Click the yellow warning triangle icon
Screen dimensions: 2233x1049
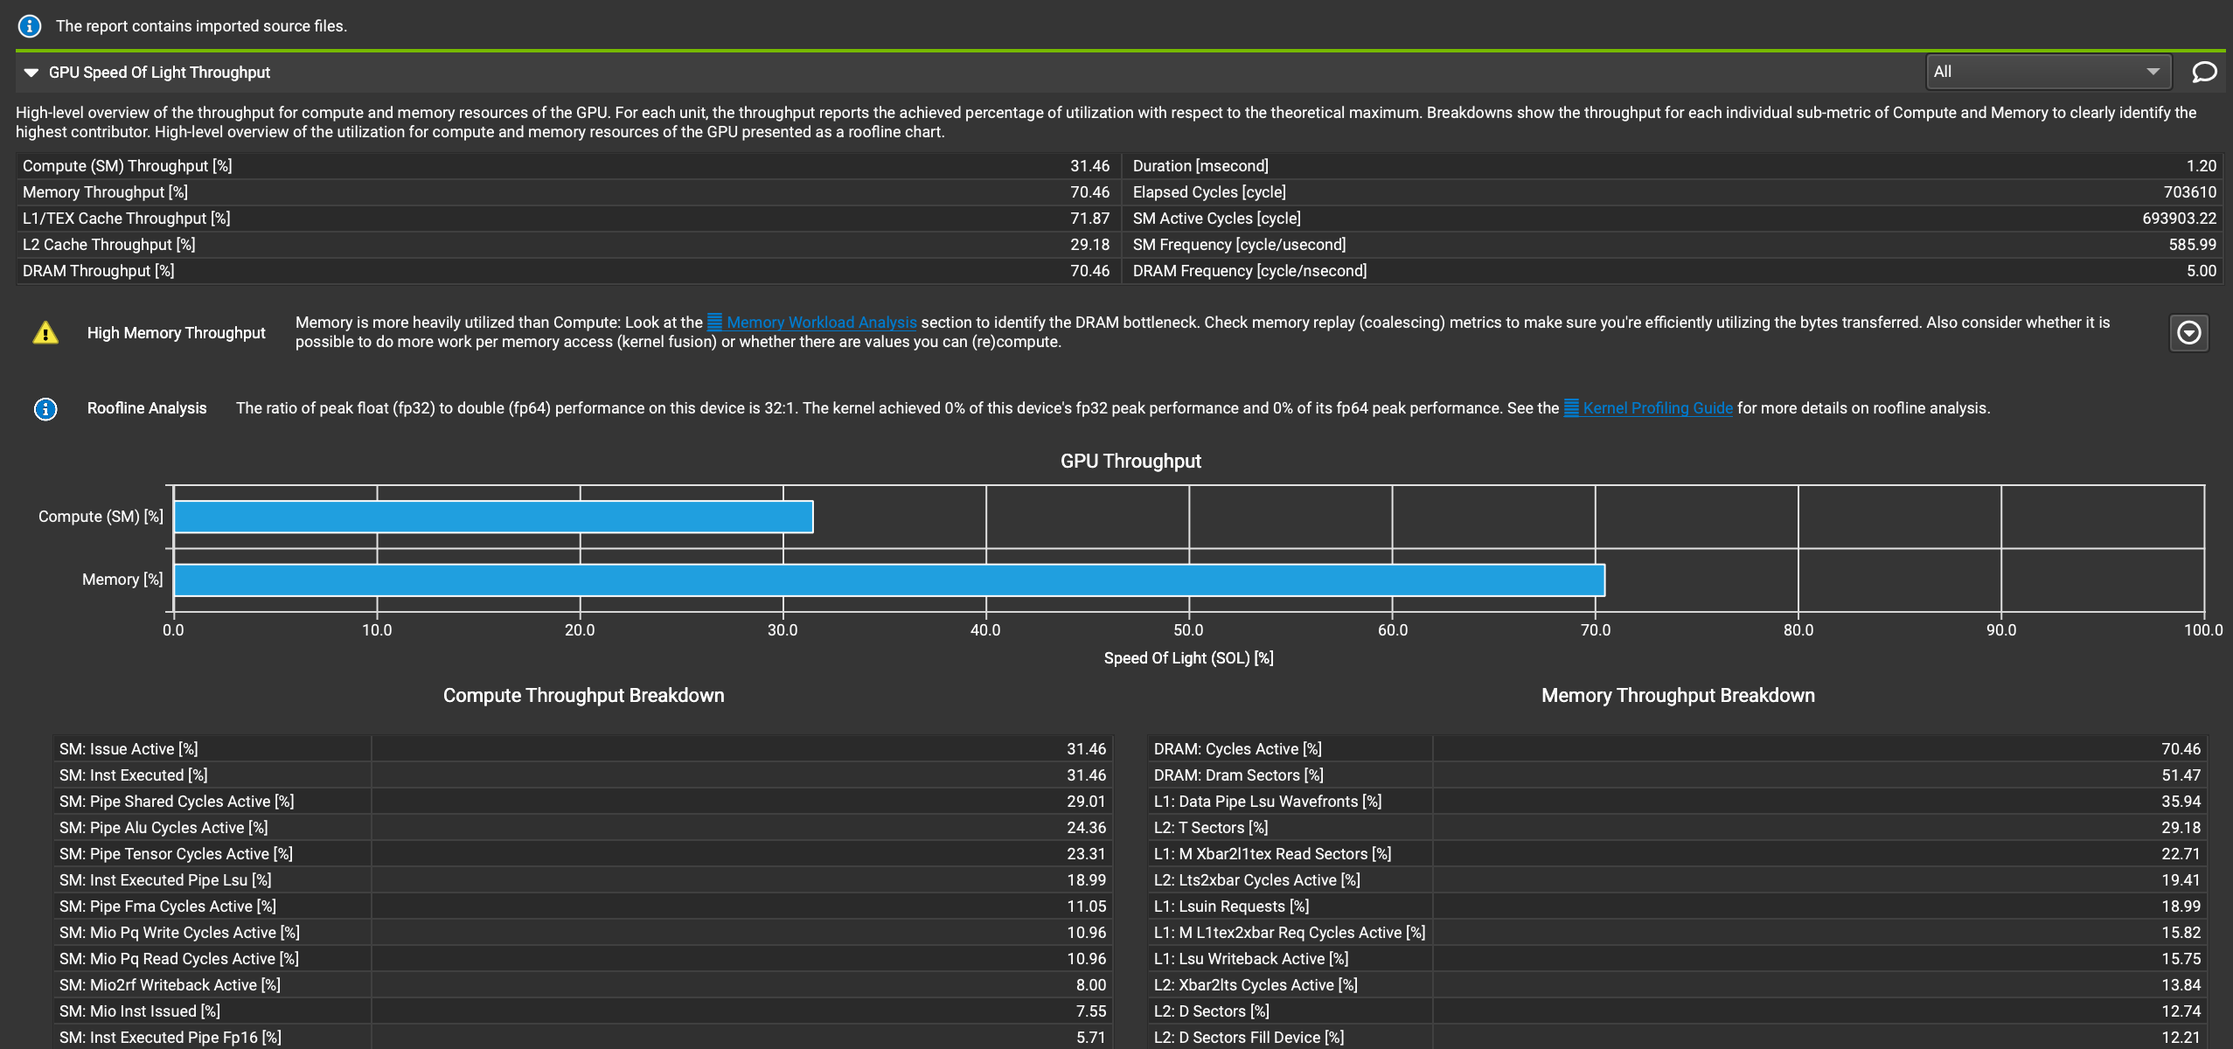point(45,333)
